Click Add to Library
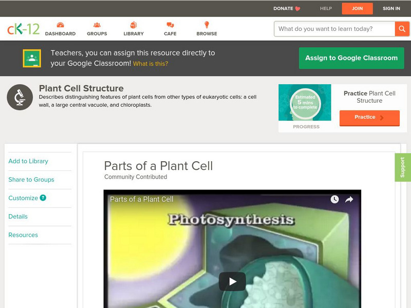Screen dimensions: 411x308 click(28, 161)
